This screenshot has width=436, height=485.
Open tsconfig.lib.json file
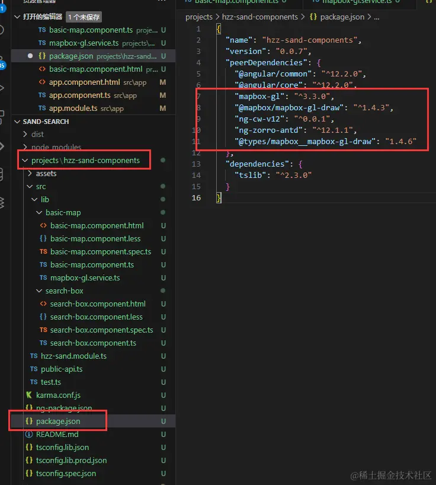(93, 447)
